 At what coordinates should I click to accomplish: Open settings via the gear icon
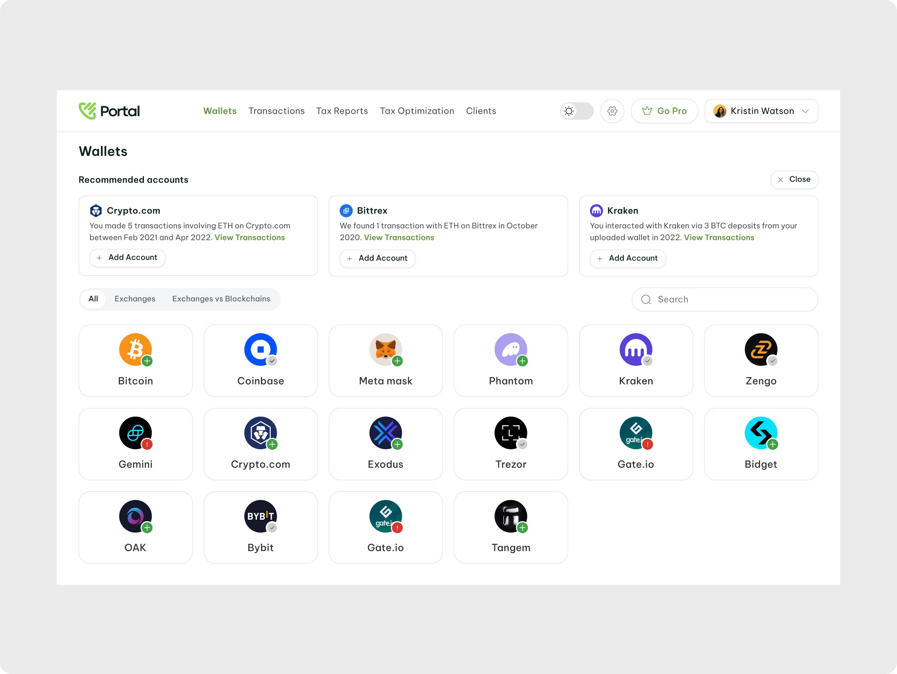pyautogui.click(x=612, y=111)
